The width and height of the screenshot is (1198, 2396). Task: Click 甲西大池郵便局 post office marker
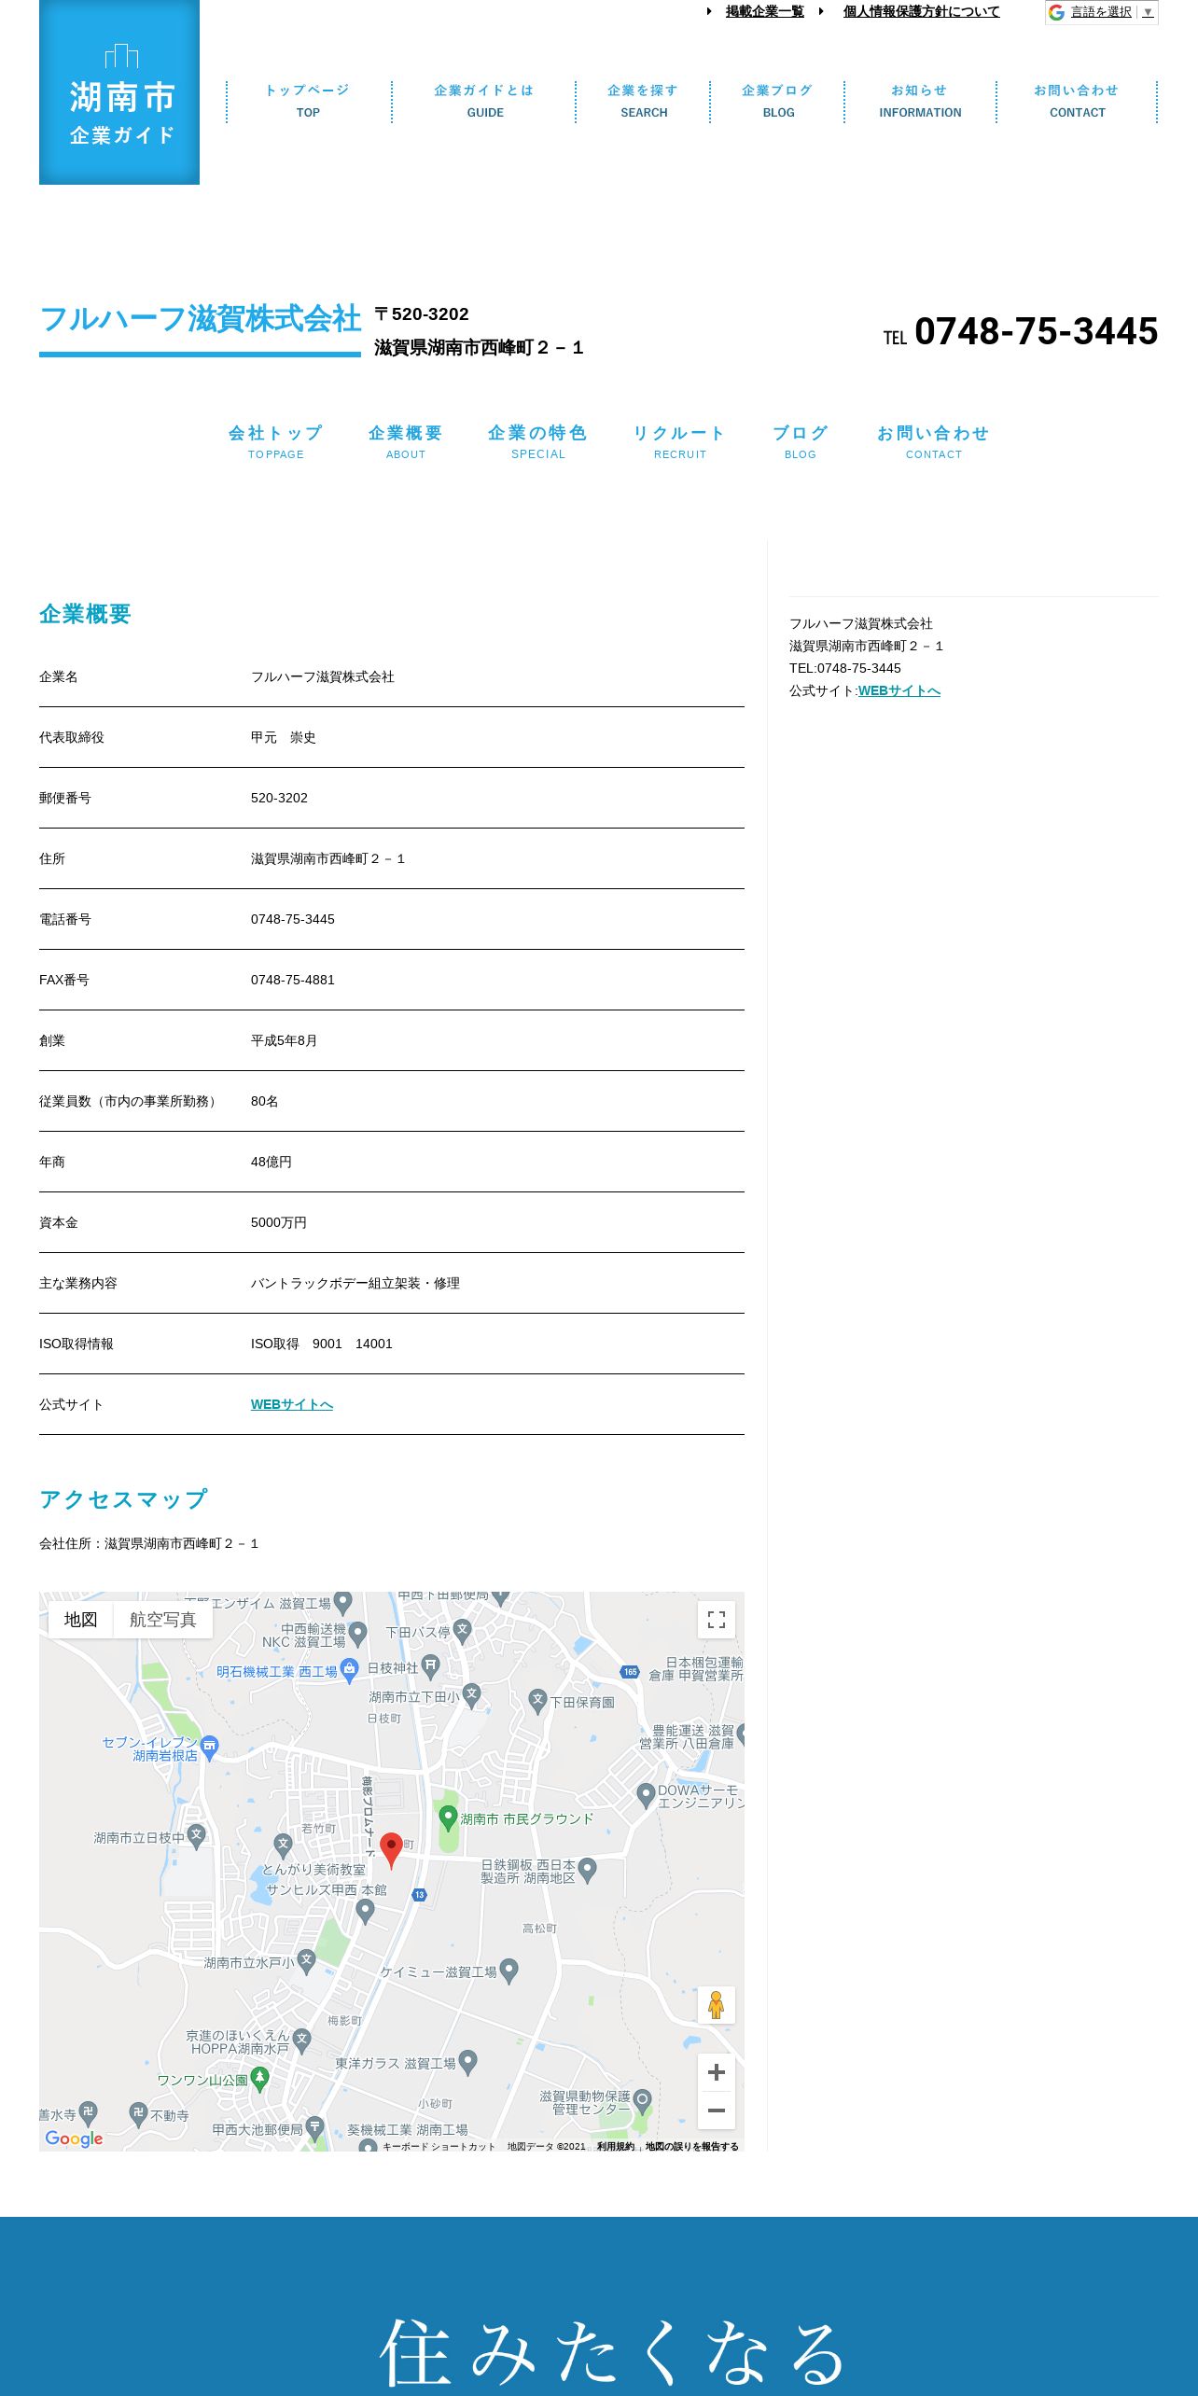point(314,2128)
